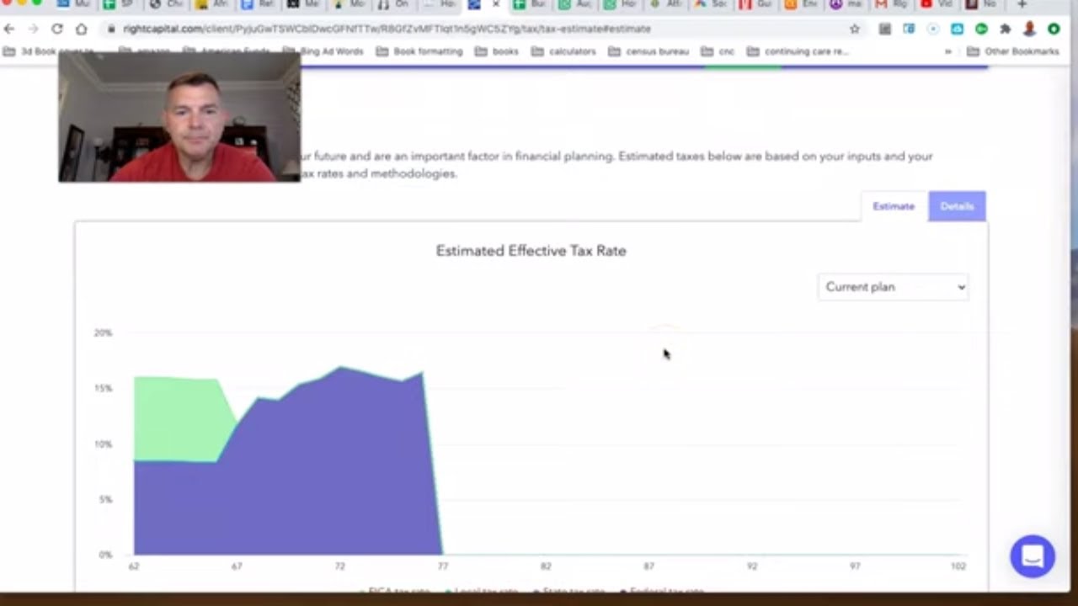This screenshot has width=1078, height=606.
Task: Open the Chrome profile avatar
Action: tap(1029, 29)
